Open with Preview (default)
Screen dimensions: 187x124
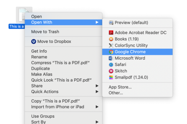point(137,23)
